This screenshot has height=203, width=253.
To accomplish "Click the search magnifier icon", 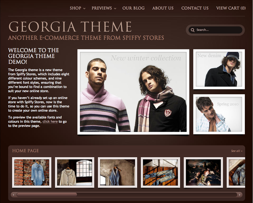I will (192, 30).
